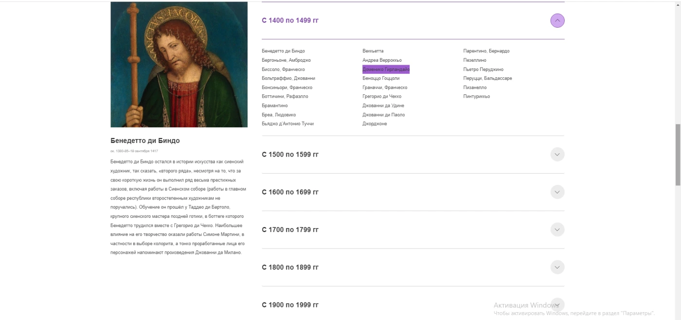
Task: Open Беноццо Гоццоли artist page
Action: [381, 78]
